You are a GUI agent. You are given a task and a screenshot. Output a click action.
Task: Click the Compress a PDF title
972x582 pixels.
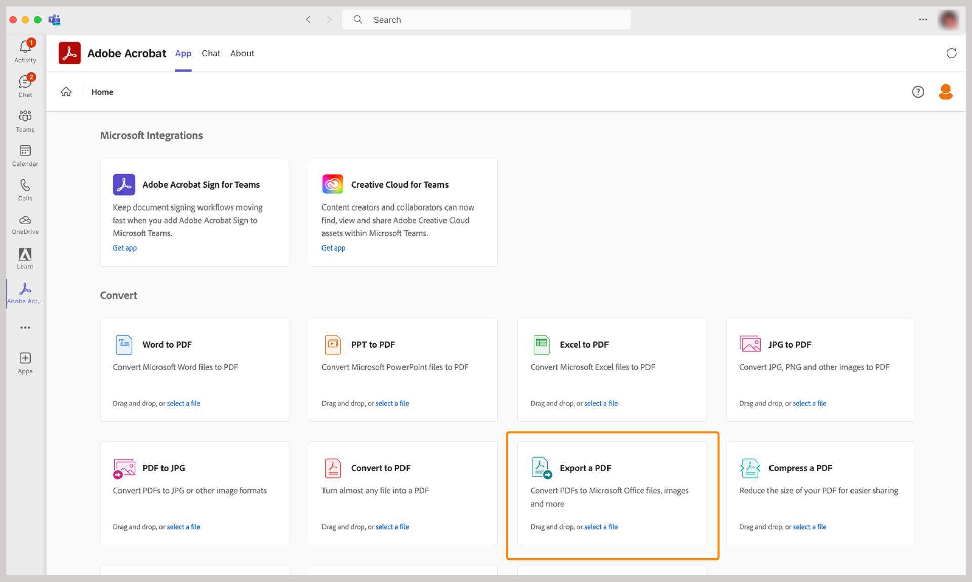tap(800, 468)
